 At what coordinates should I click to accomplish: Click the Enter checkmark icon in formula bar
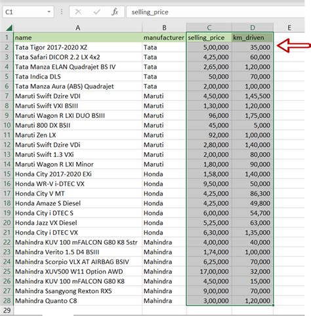(x=96, y=12)
